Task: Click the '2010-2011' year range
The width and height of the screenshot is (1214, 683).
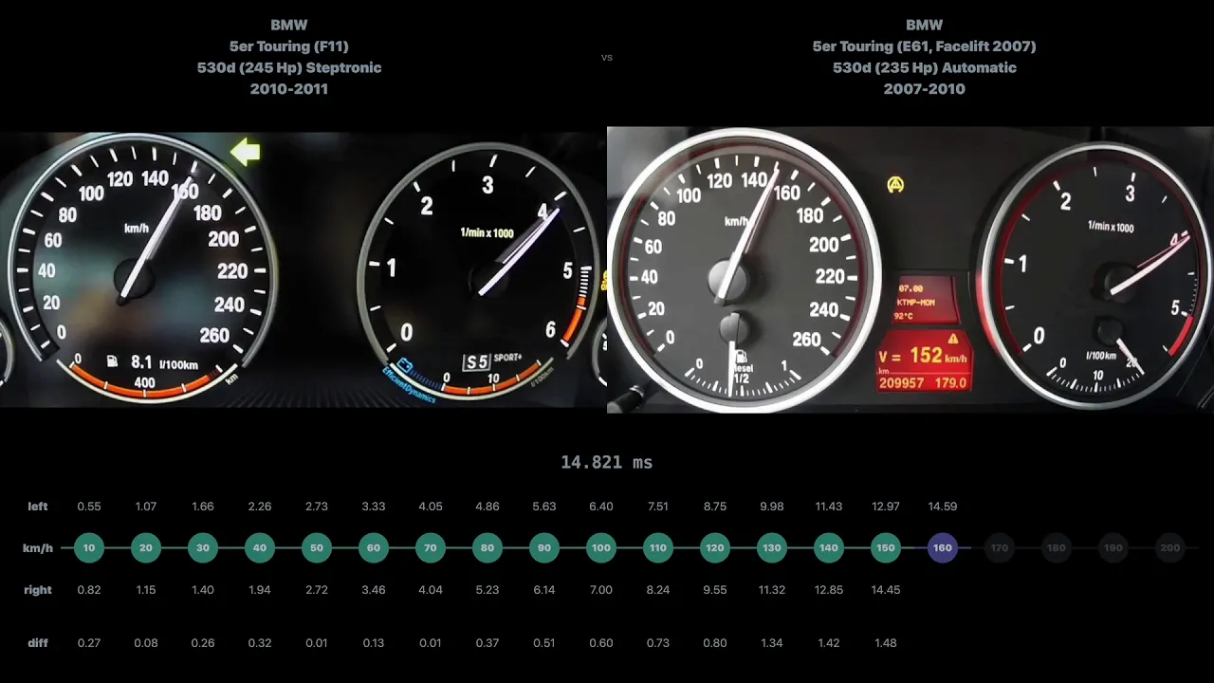Action: [x=289, y=89]
